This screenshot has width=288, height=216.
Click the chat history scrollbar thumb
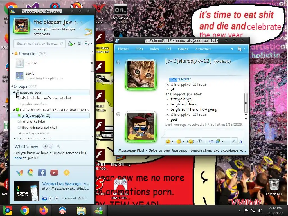[x=246, y=102]
